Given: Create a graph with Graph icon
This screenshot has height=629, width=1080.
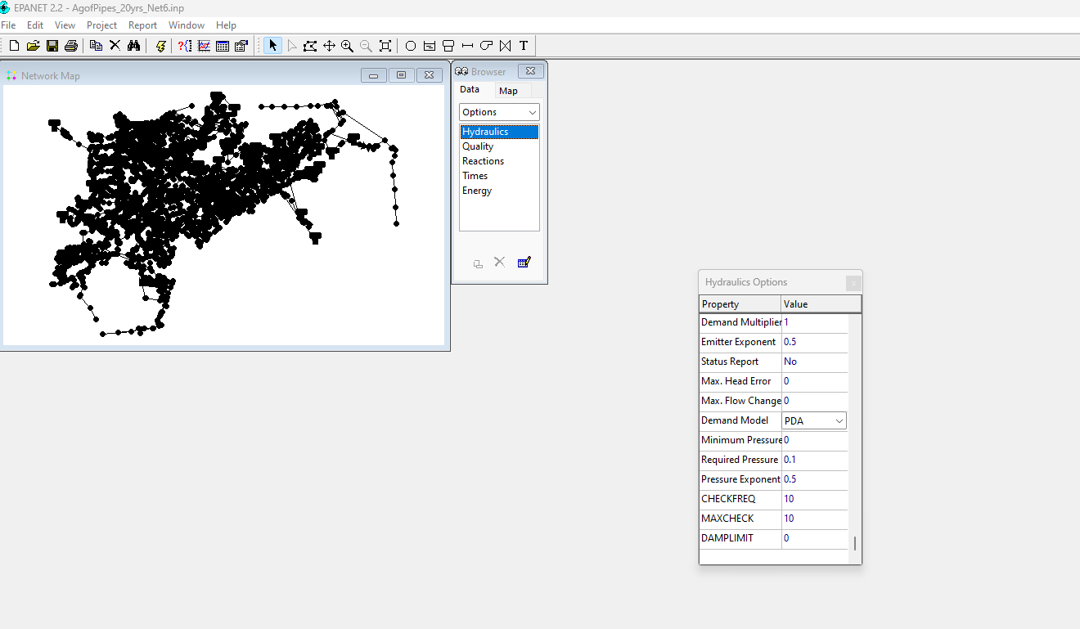Looking at the screenshot, I should [204, 46].
